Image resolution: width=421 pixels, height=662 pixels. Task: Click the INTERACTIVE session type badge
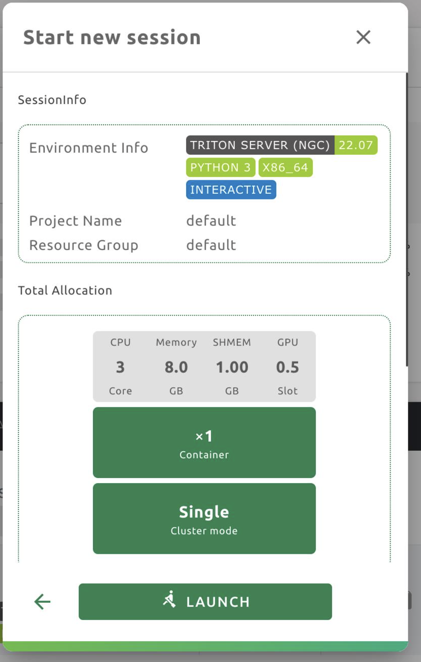pyautogui.click(x=231, y=190)
